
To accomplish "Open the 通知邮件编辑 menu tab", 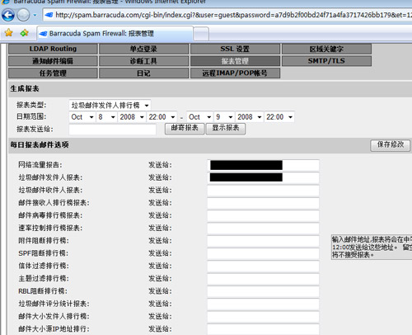I will click(53, 61).
